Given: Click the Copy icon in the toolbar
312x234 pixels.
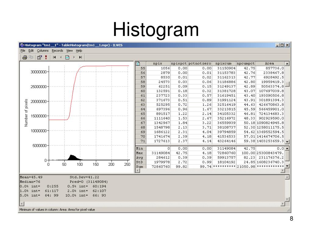Looking at the screenshot, I should [31, 57].
